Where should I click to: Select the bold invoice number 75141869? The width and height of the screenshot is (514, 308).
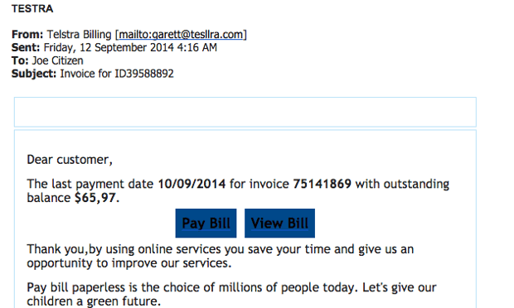322,184
